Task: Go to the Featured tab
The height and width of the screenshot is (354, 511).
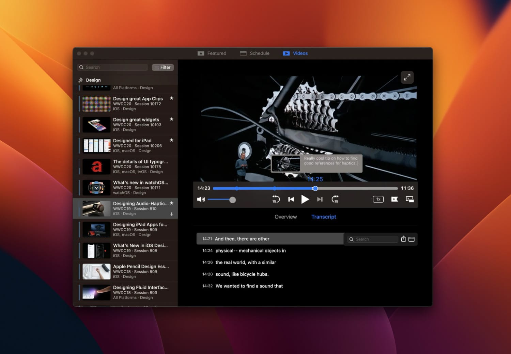Action: [x=212, y=53]
